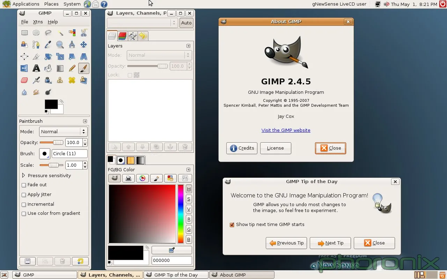Select the Fuzzy Select wand tool
447x279 pixels.
pos(60,33)
